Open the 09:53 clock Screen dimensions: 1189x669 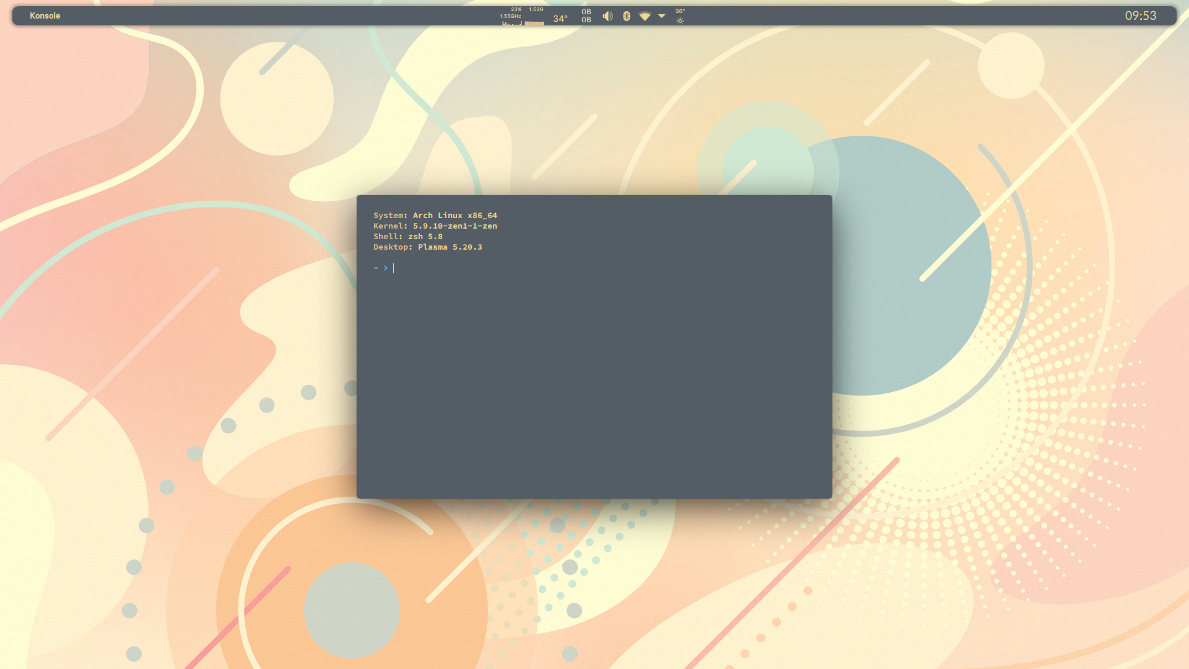click(x=1141, y=16)
